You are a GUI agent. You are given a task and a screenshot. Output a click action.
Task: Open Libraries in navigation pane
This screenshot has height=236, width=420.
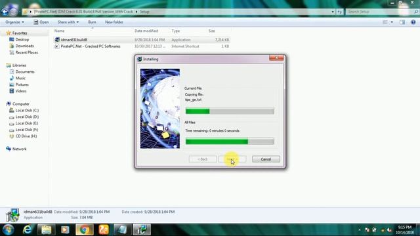coord(19,66)
